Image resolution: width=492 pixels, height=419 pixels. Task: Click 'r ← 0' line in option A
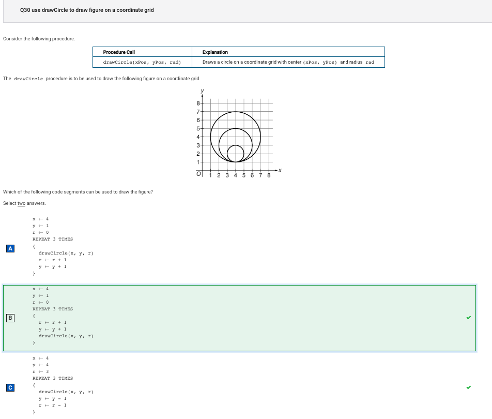(41, 232)
